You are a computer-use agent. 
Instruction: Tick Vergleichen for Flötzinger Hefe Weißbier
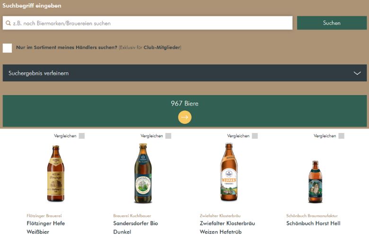pos(82,136)
